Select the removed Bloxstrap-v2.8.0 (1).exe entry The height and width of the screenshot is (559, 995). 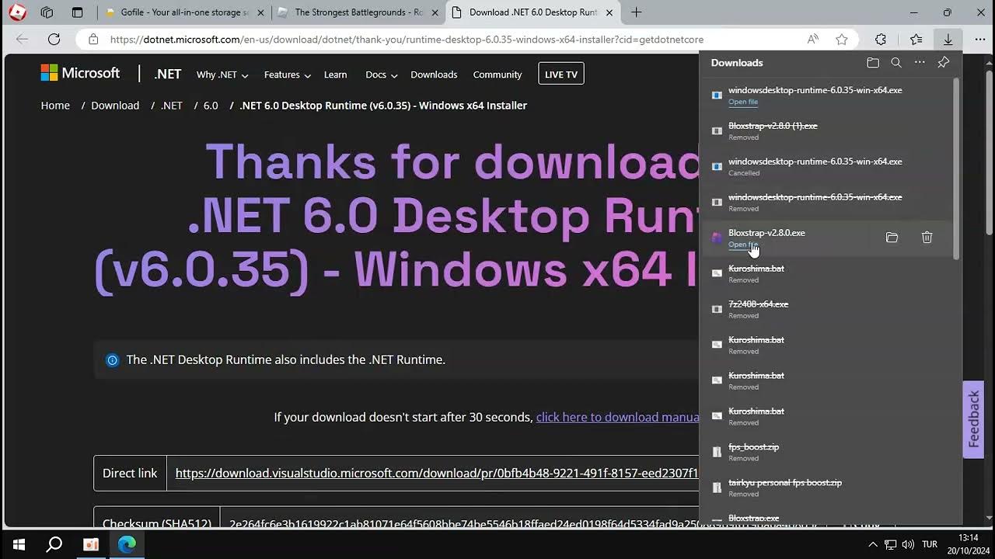(x=825, y=130)
